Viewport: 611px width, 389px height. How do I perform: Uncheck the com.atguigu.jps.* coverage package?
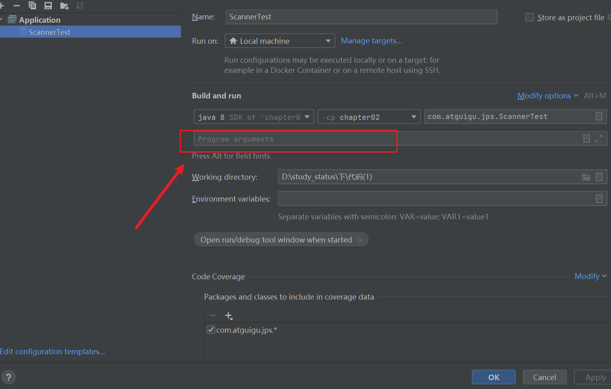pyautogui.click(x=211, y=330)
